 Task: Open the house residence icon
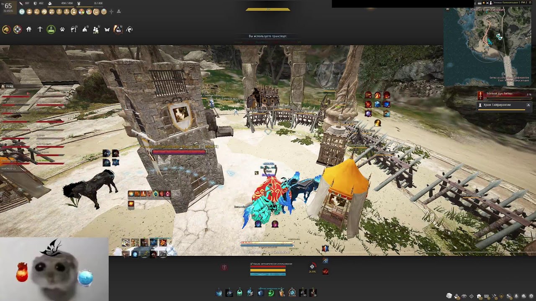(x=28, y=29)
